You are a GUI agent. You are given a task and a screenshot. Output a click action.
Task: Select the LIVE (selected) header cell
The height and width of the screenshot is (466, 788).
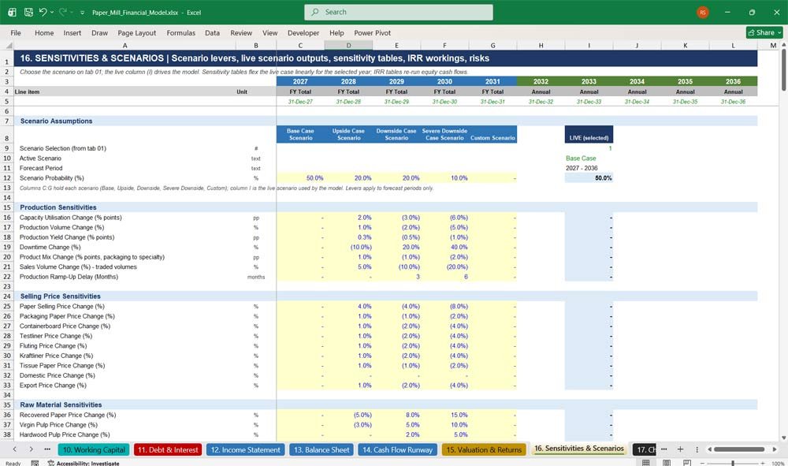(x=589, y=134)
